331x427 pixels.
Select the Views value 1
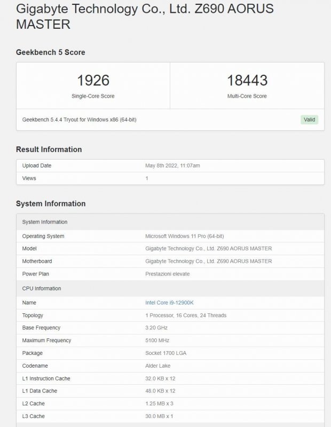[x=147, y=178]
